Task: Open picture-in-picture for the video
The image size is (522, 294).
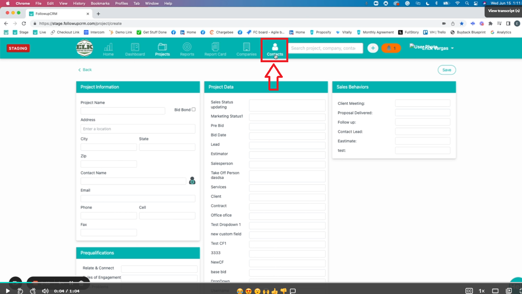Action: click(509, 290)
